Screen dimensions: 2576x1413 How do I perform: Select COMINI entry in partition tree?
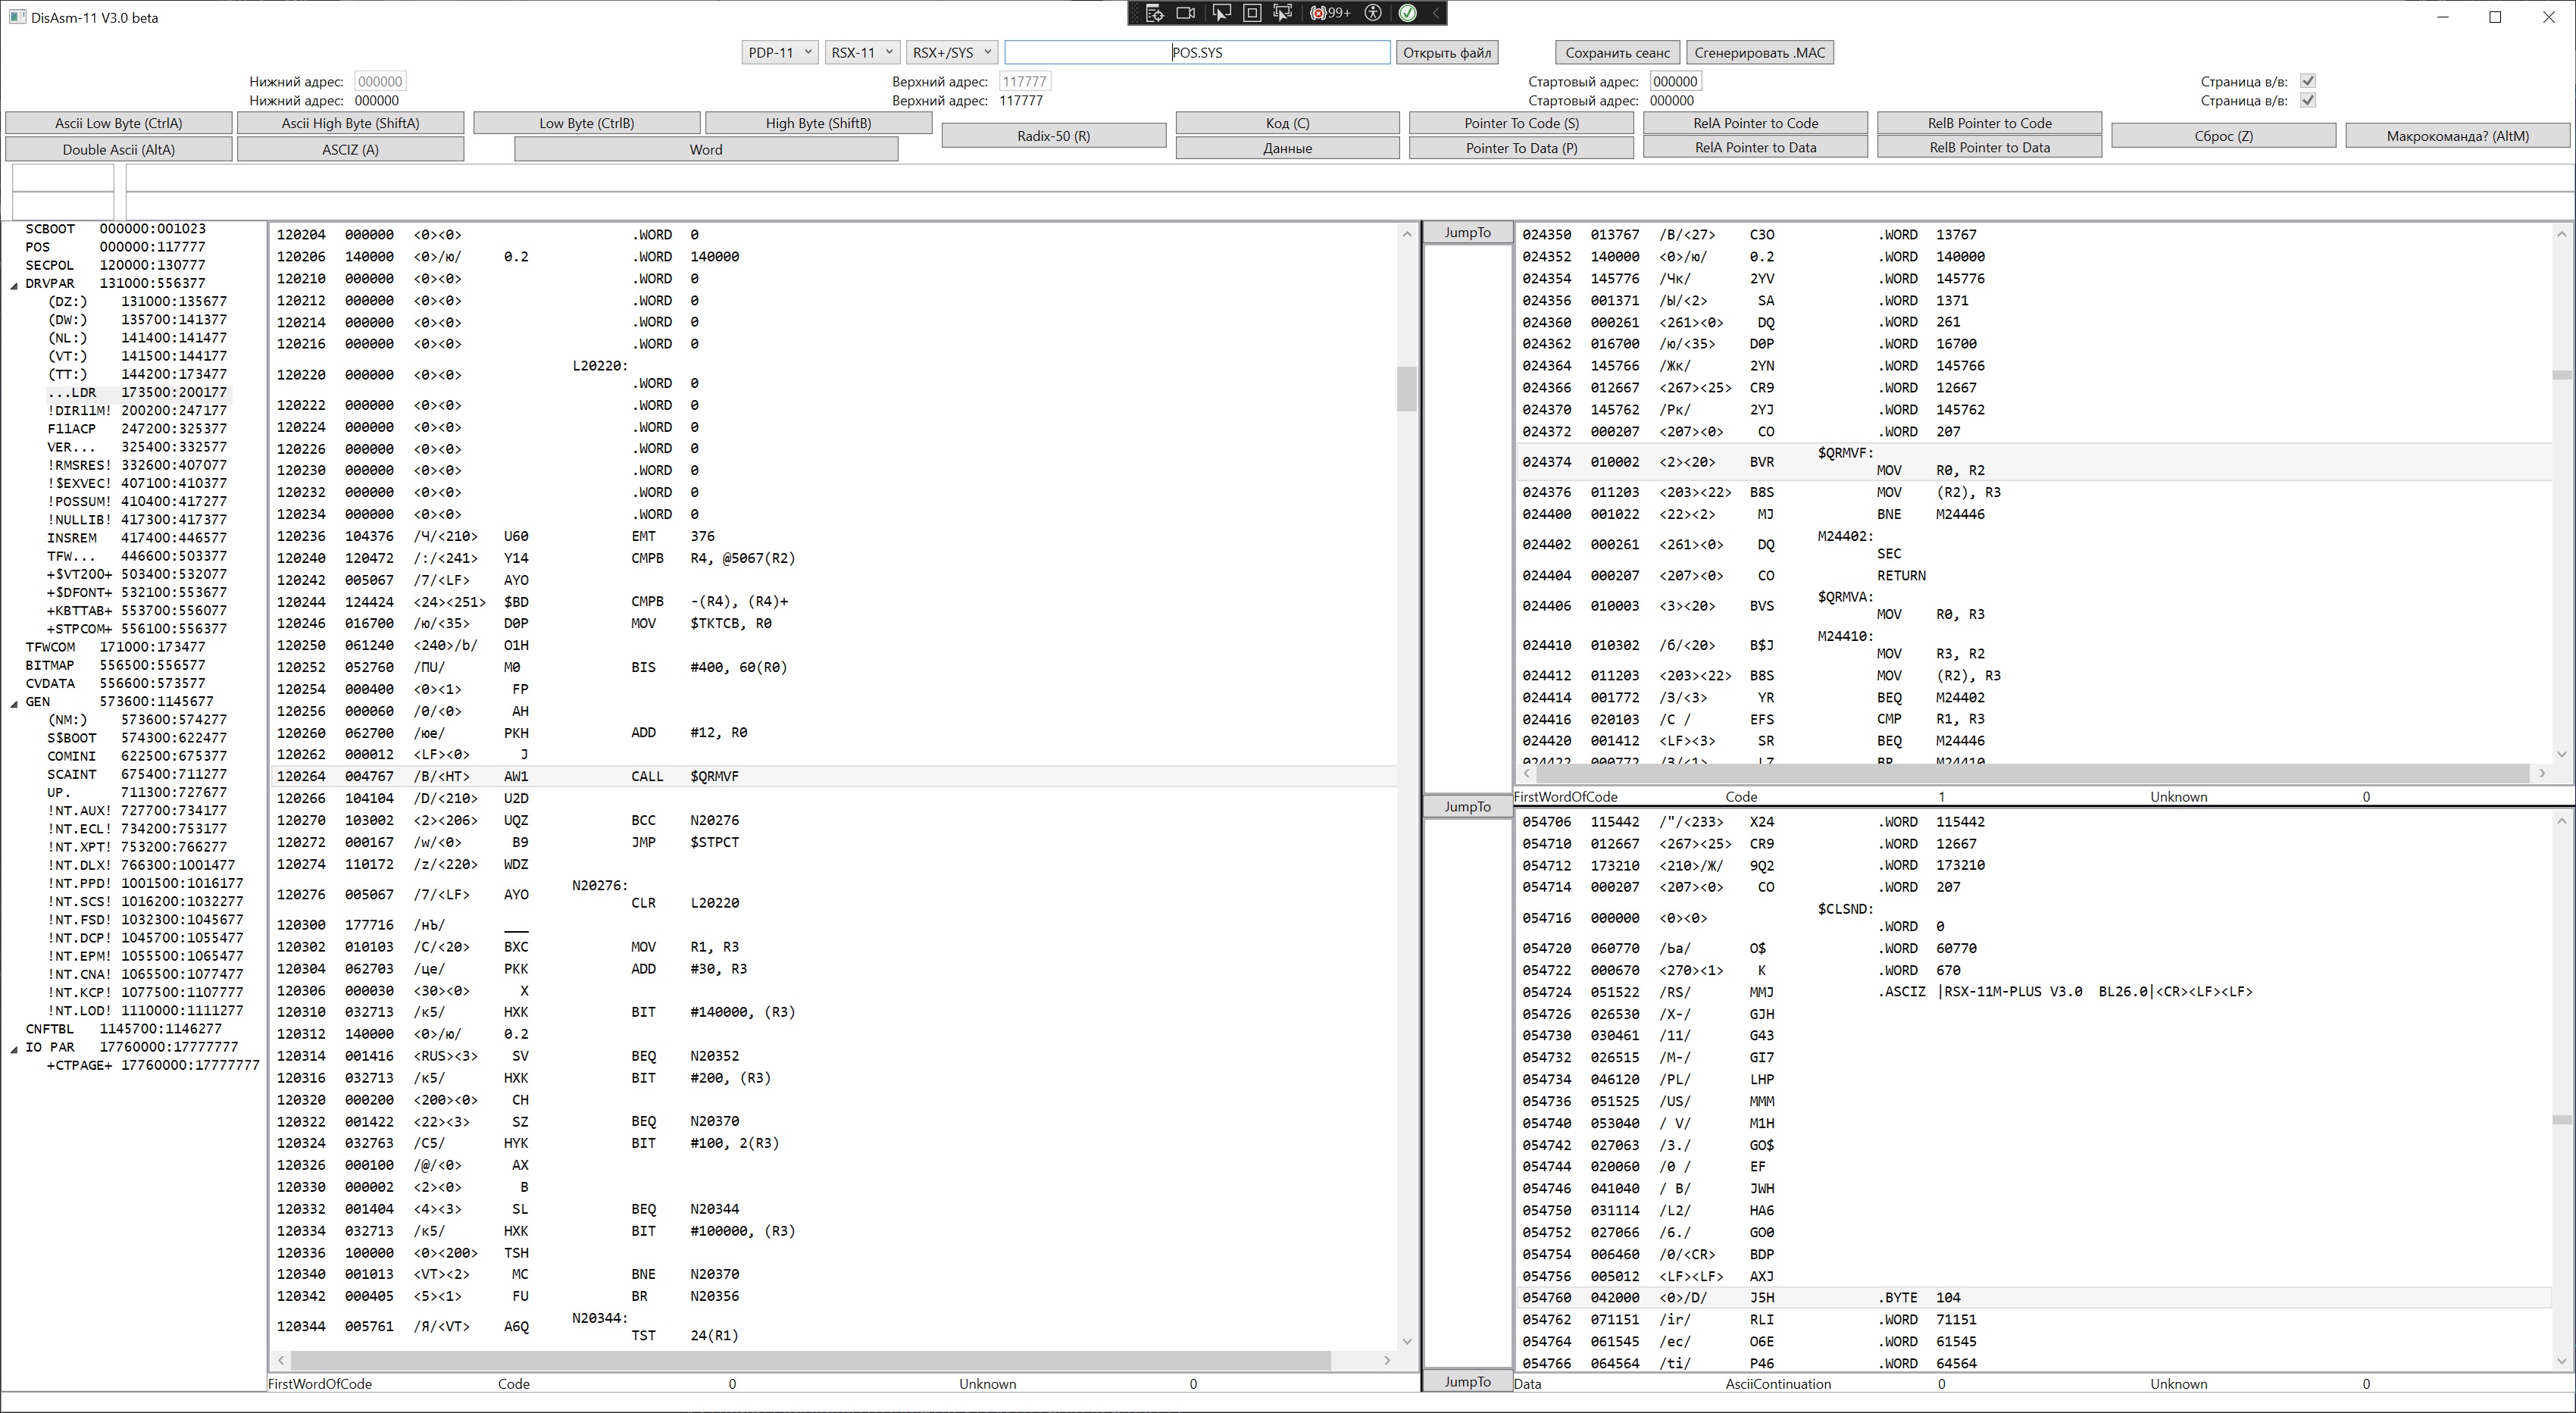pos(72,756)
